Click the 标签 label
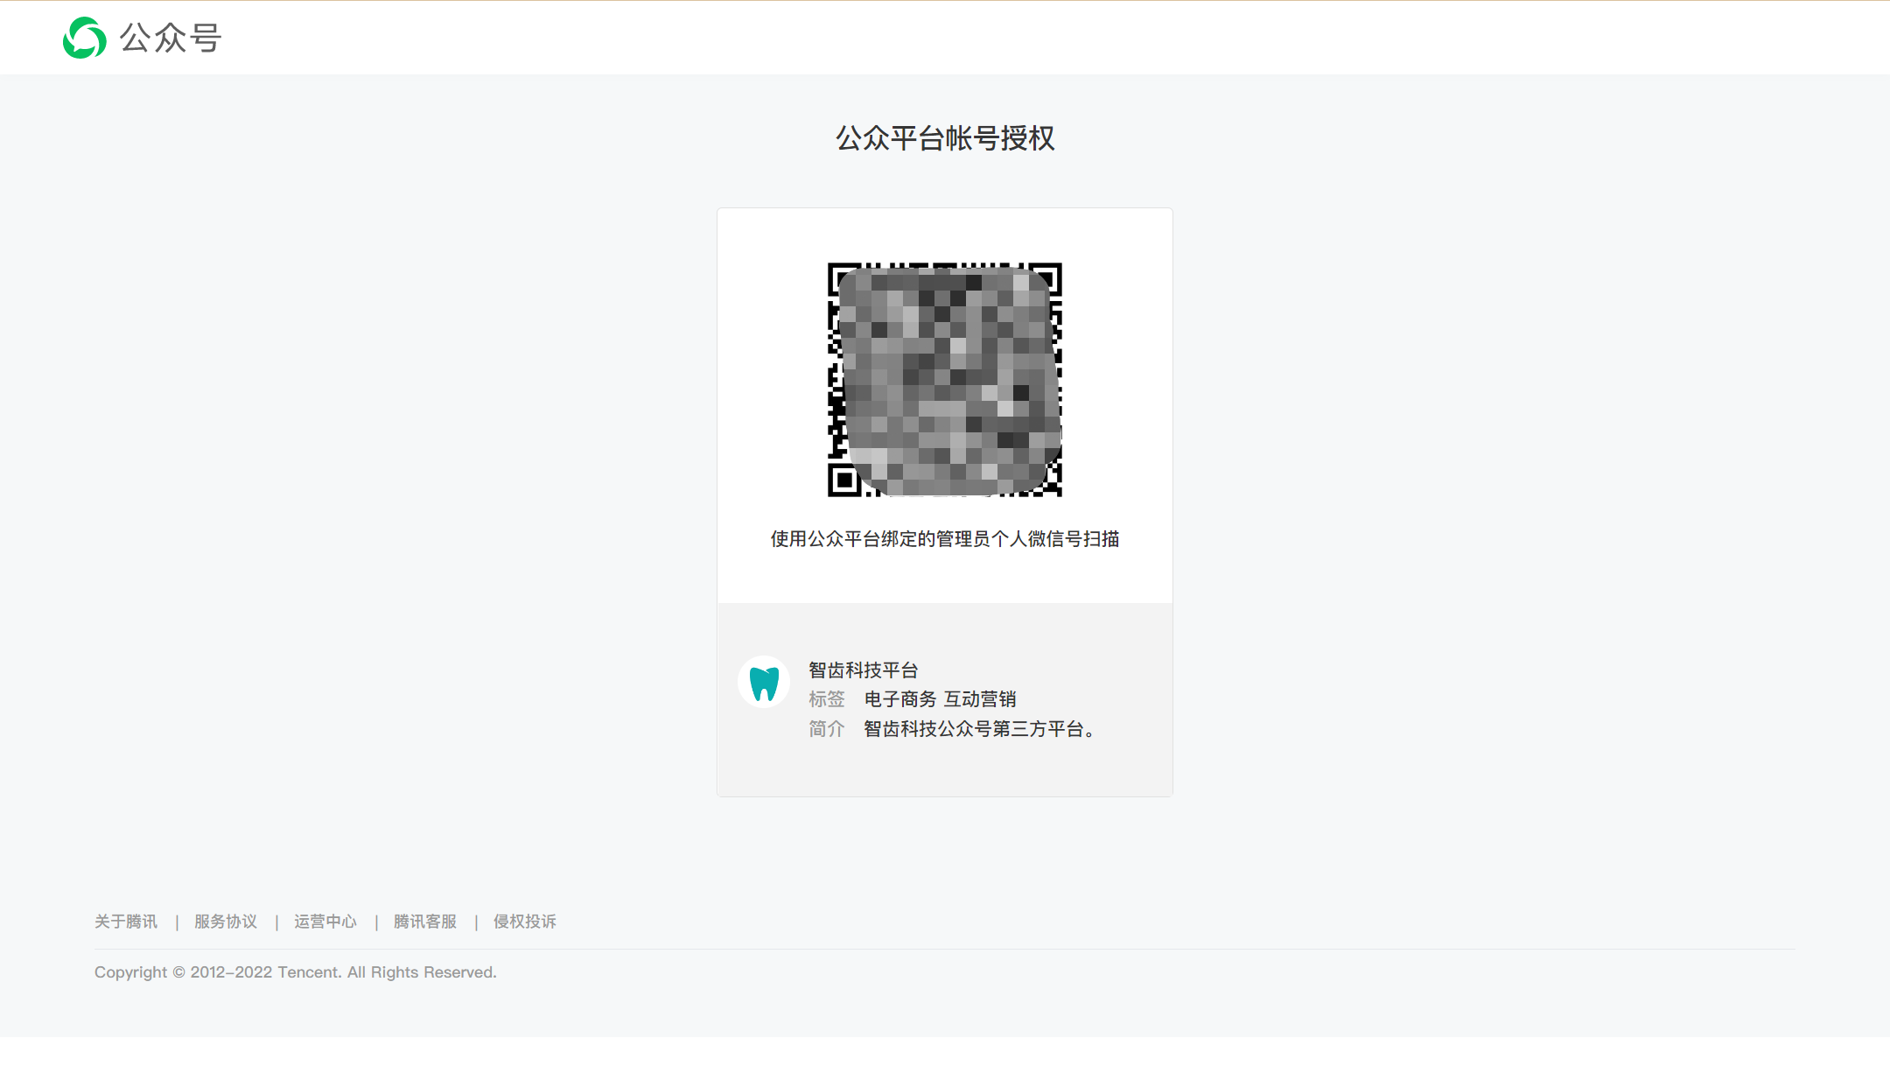Viewport: 1890px width, 1073px height. point(827,699)
